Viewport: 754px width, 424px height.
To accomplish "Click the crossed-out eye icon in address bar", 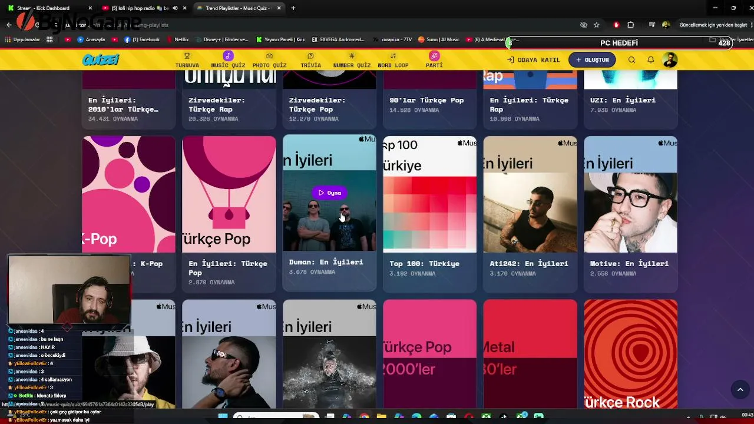I will (584, 25).
